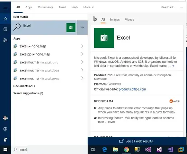Switch to Google Chrome on taskbar
This screenshot has width=187, height=154.
[126, 149]
